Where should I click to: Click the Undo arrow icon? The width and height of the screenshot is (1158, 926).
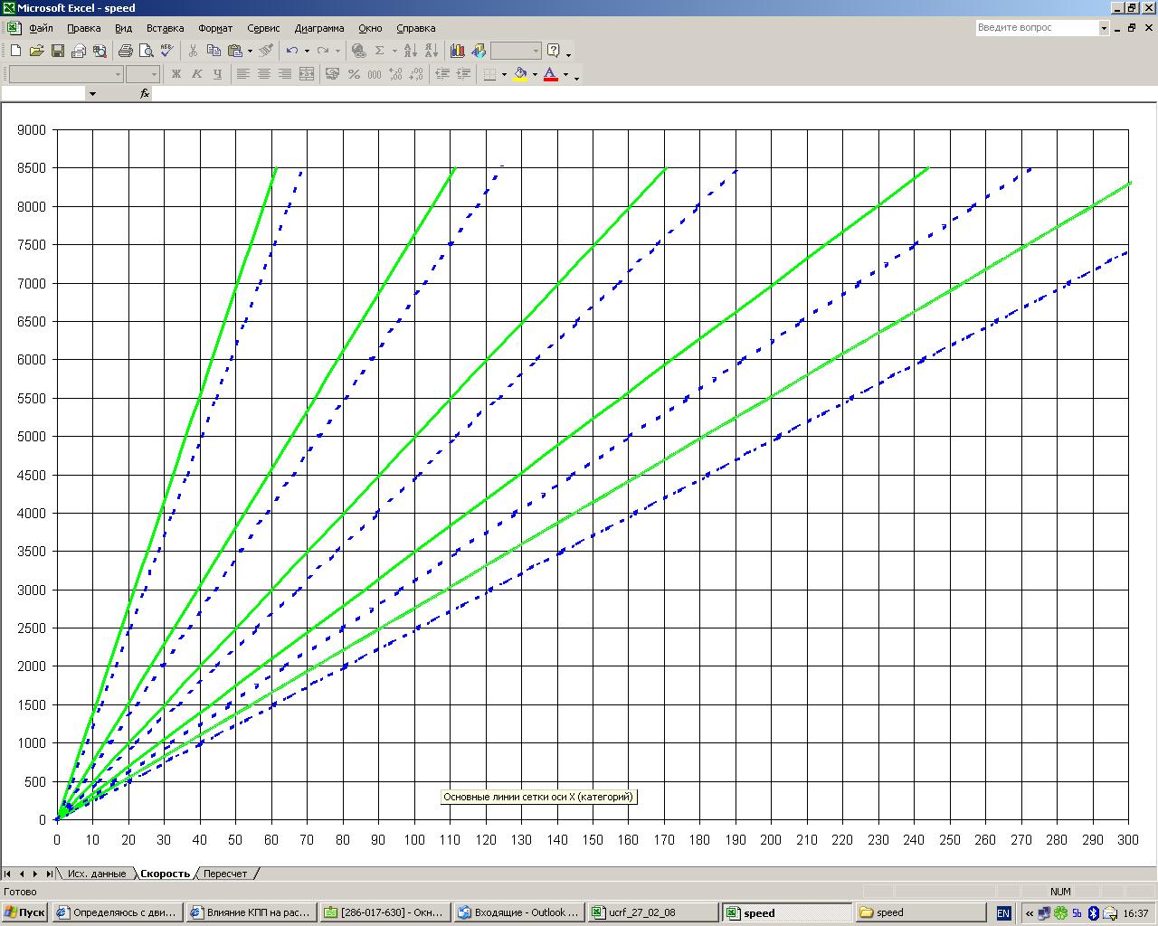click(x=291, y=51)
